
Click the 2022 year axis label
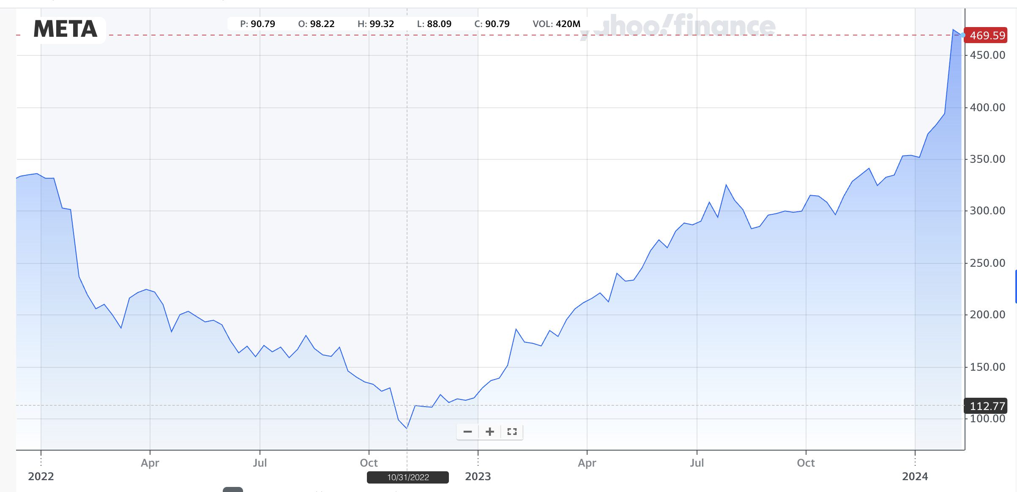pyautogui.click(x=41, y=477)
